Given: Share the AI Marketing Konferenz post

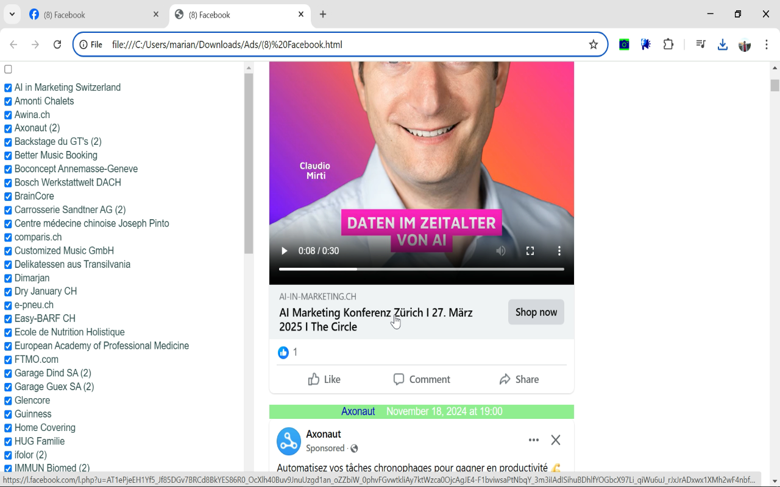Looking at the screenshot, I should click(519, 379).
